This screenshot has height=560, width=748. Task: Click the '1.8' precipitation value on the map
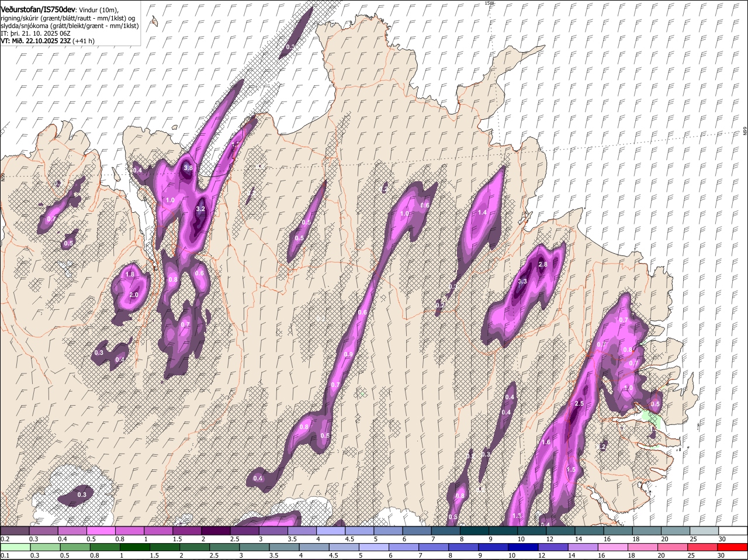click(130, 274)
